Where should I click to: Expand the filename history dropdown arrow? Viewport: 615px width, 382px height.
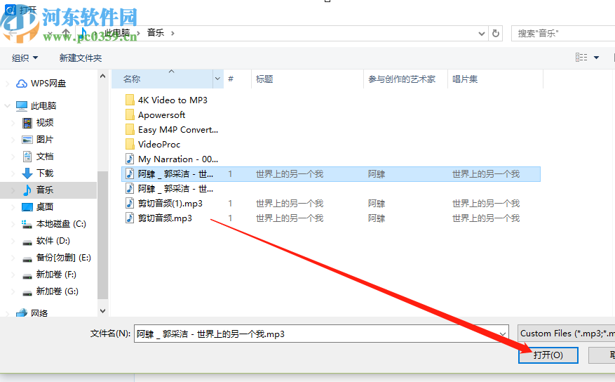point(502,334)
